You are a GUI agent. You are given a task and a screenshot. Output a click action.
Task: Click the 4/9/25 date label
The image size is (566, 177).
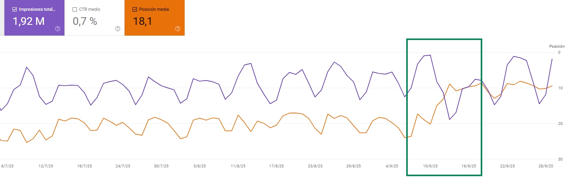coord(391,166)
